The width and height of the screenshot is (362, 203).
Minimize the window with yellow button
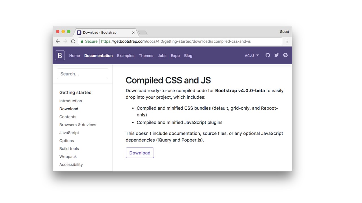63,32
